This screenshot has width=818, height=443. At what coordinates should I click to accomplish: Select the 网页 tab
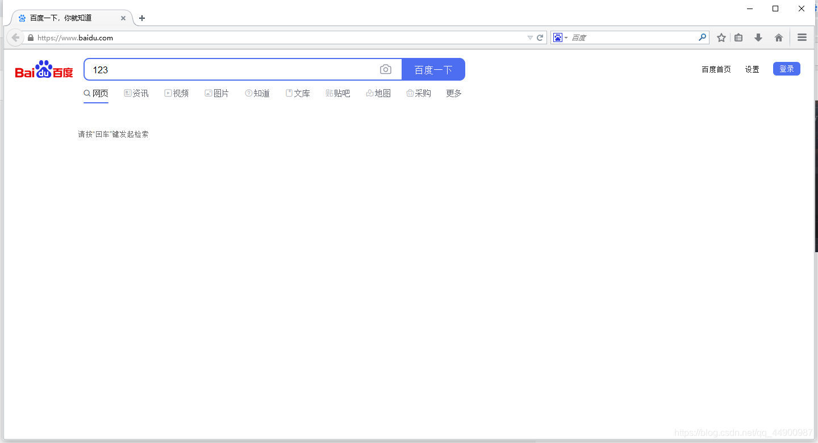point(96,93)
